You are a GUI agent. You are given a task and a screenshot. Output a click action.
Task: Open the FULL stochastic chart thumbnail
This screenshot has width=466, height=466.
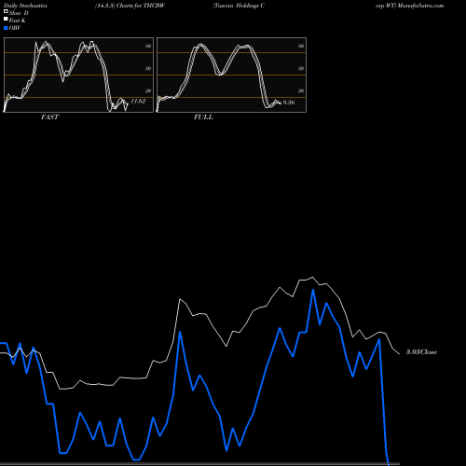(231, 75)
